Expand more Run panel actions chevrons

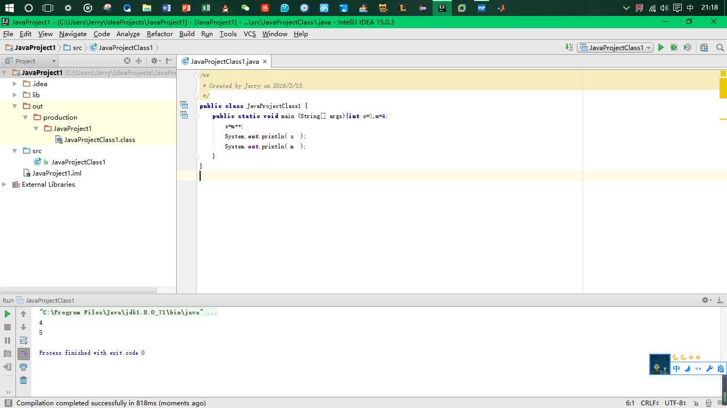[8, 393]
